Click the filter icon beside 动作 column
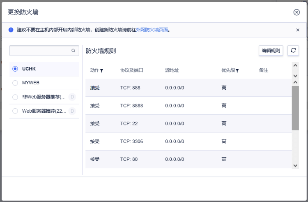The image size is (308, 202). click(x=101, y=71)
